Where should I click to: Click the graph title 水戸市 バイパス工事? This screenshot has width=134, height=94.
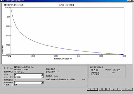[x=66, y=5]
